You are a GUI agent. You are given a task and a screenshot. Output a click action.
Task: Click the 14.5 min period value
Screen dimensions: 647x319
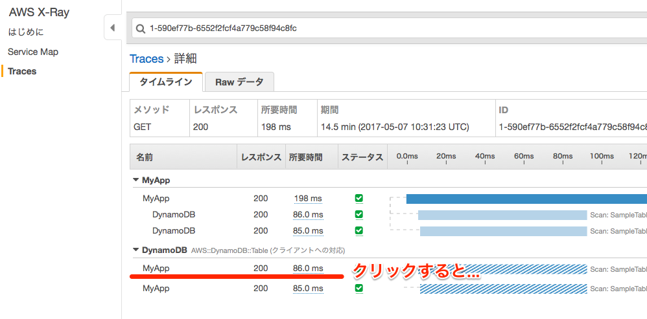395,127
